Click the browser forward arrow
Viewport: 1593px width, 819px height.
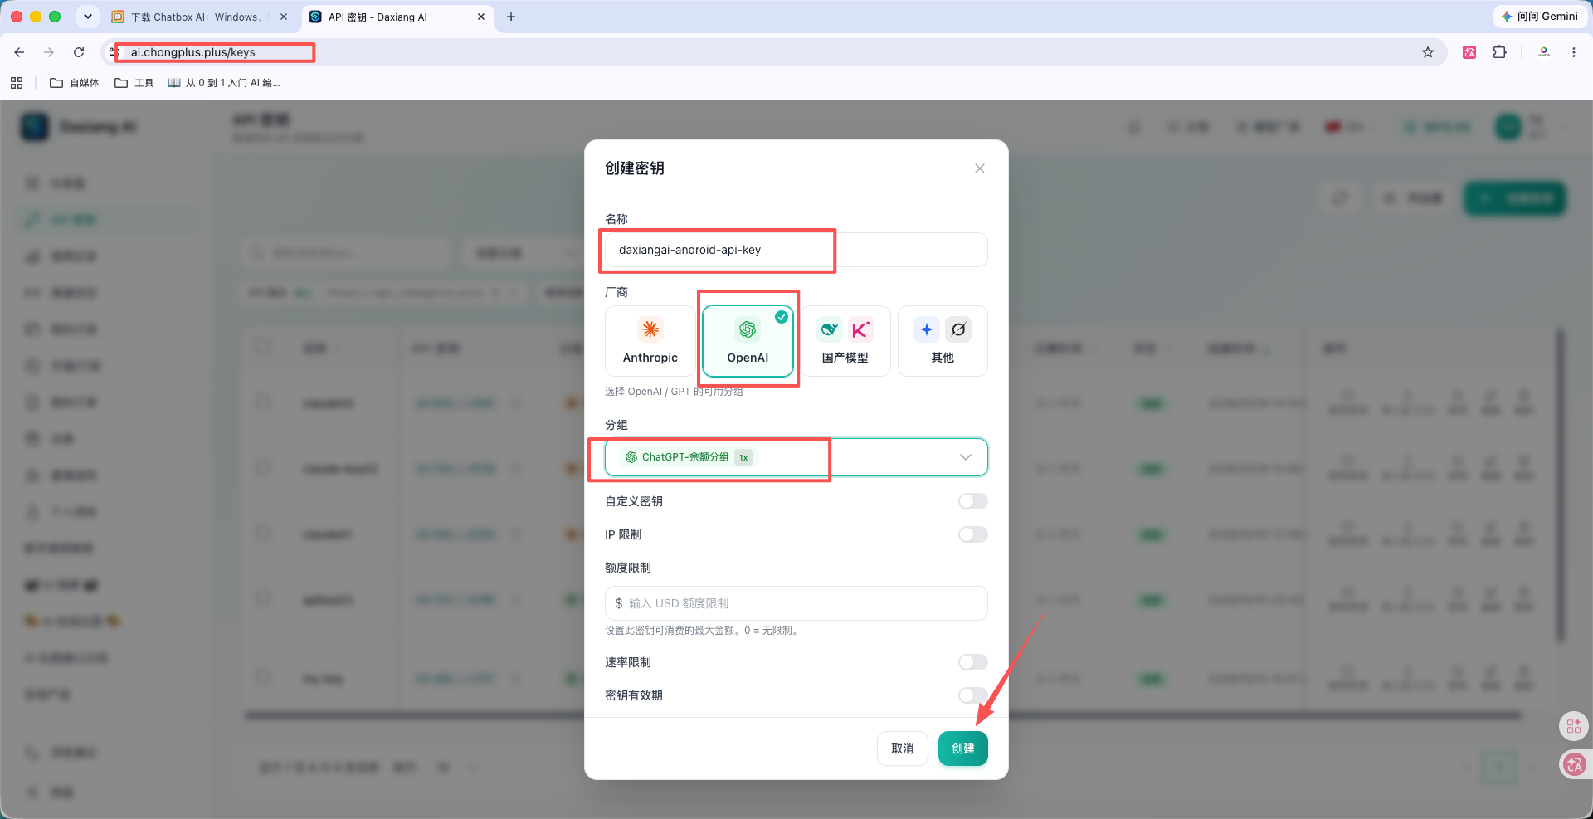pyautogui.click(x=49, y=52)
